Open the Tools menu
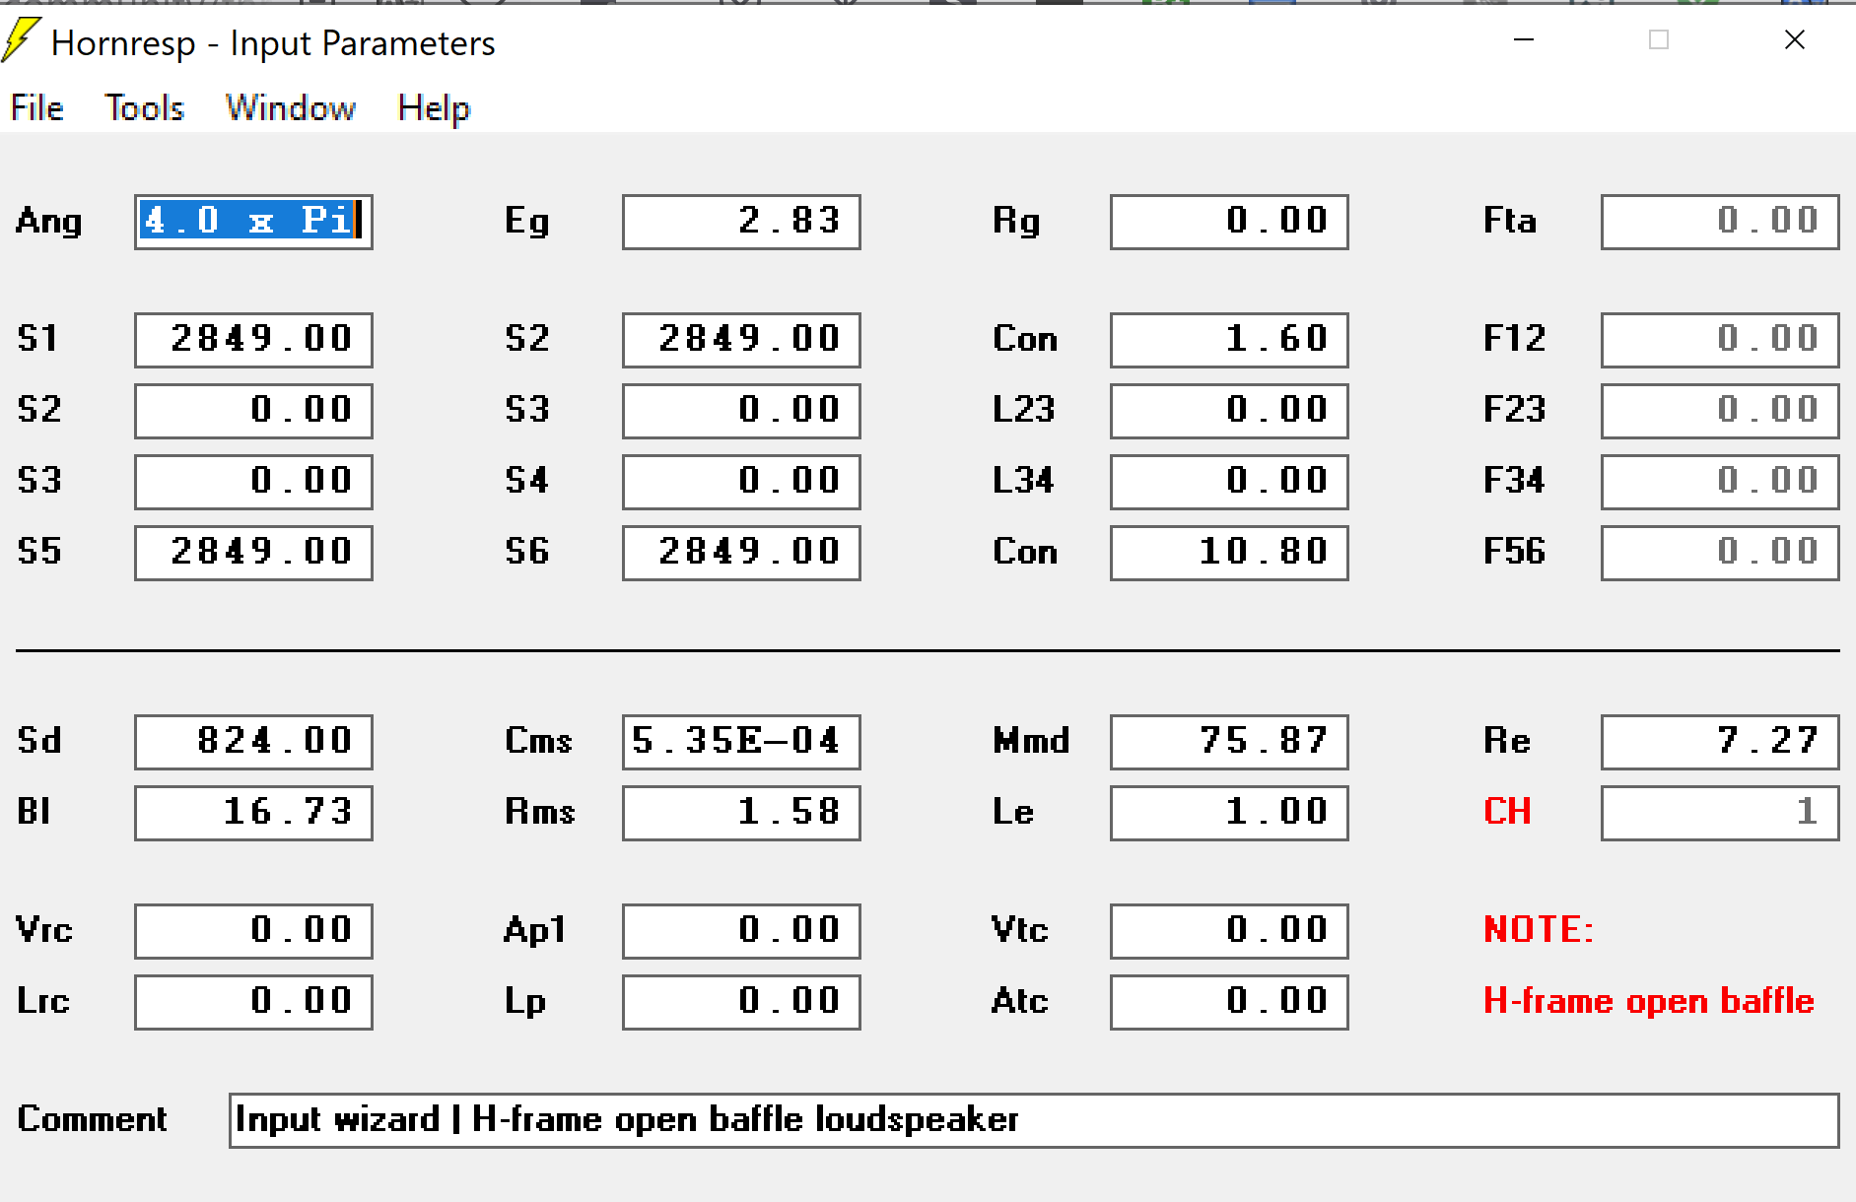The image size is (1856, 1202). coord(145,107)
